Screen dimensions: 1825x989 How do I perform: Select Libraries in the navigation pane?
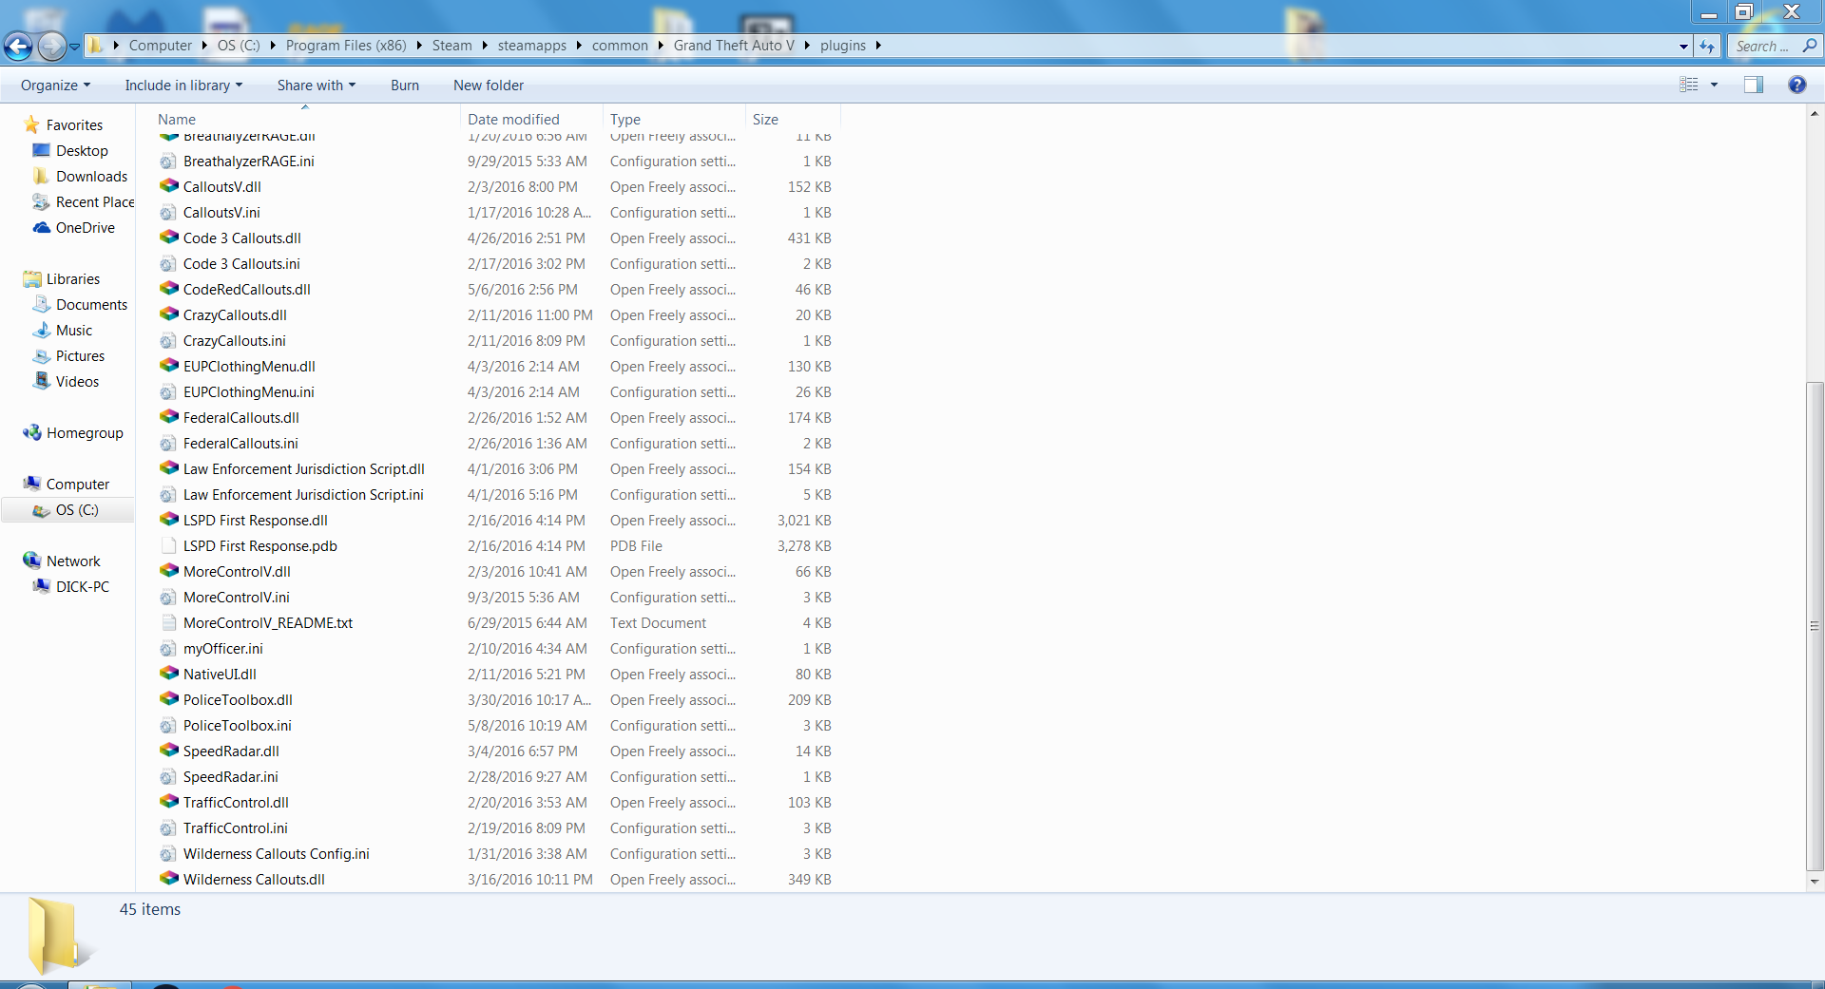[73, 279]
